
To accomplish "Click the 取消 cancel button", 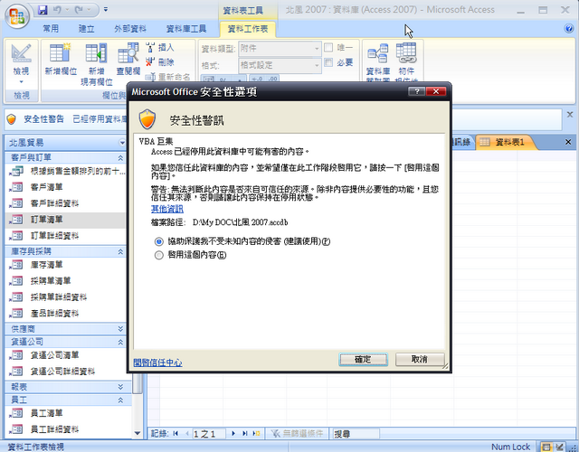I will tap(420, 359).
